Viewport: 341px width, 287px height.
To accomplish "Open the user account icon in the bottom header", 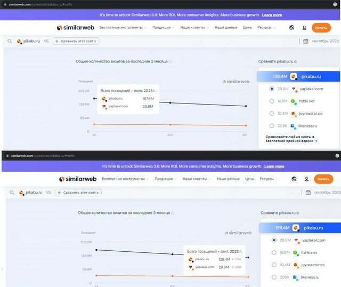I will click(x=306, y=179).
